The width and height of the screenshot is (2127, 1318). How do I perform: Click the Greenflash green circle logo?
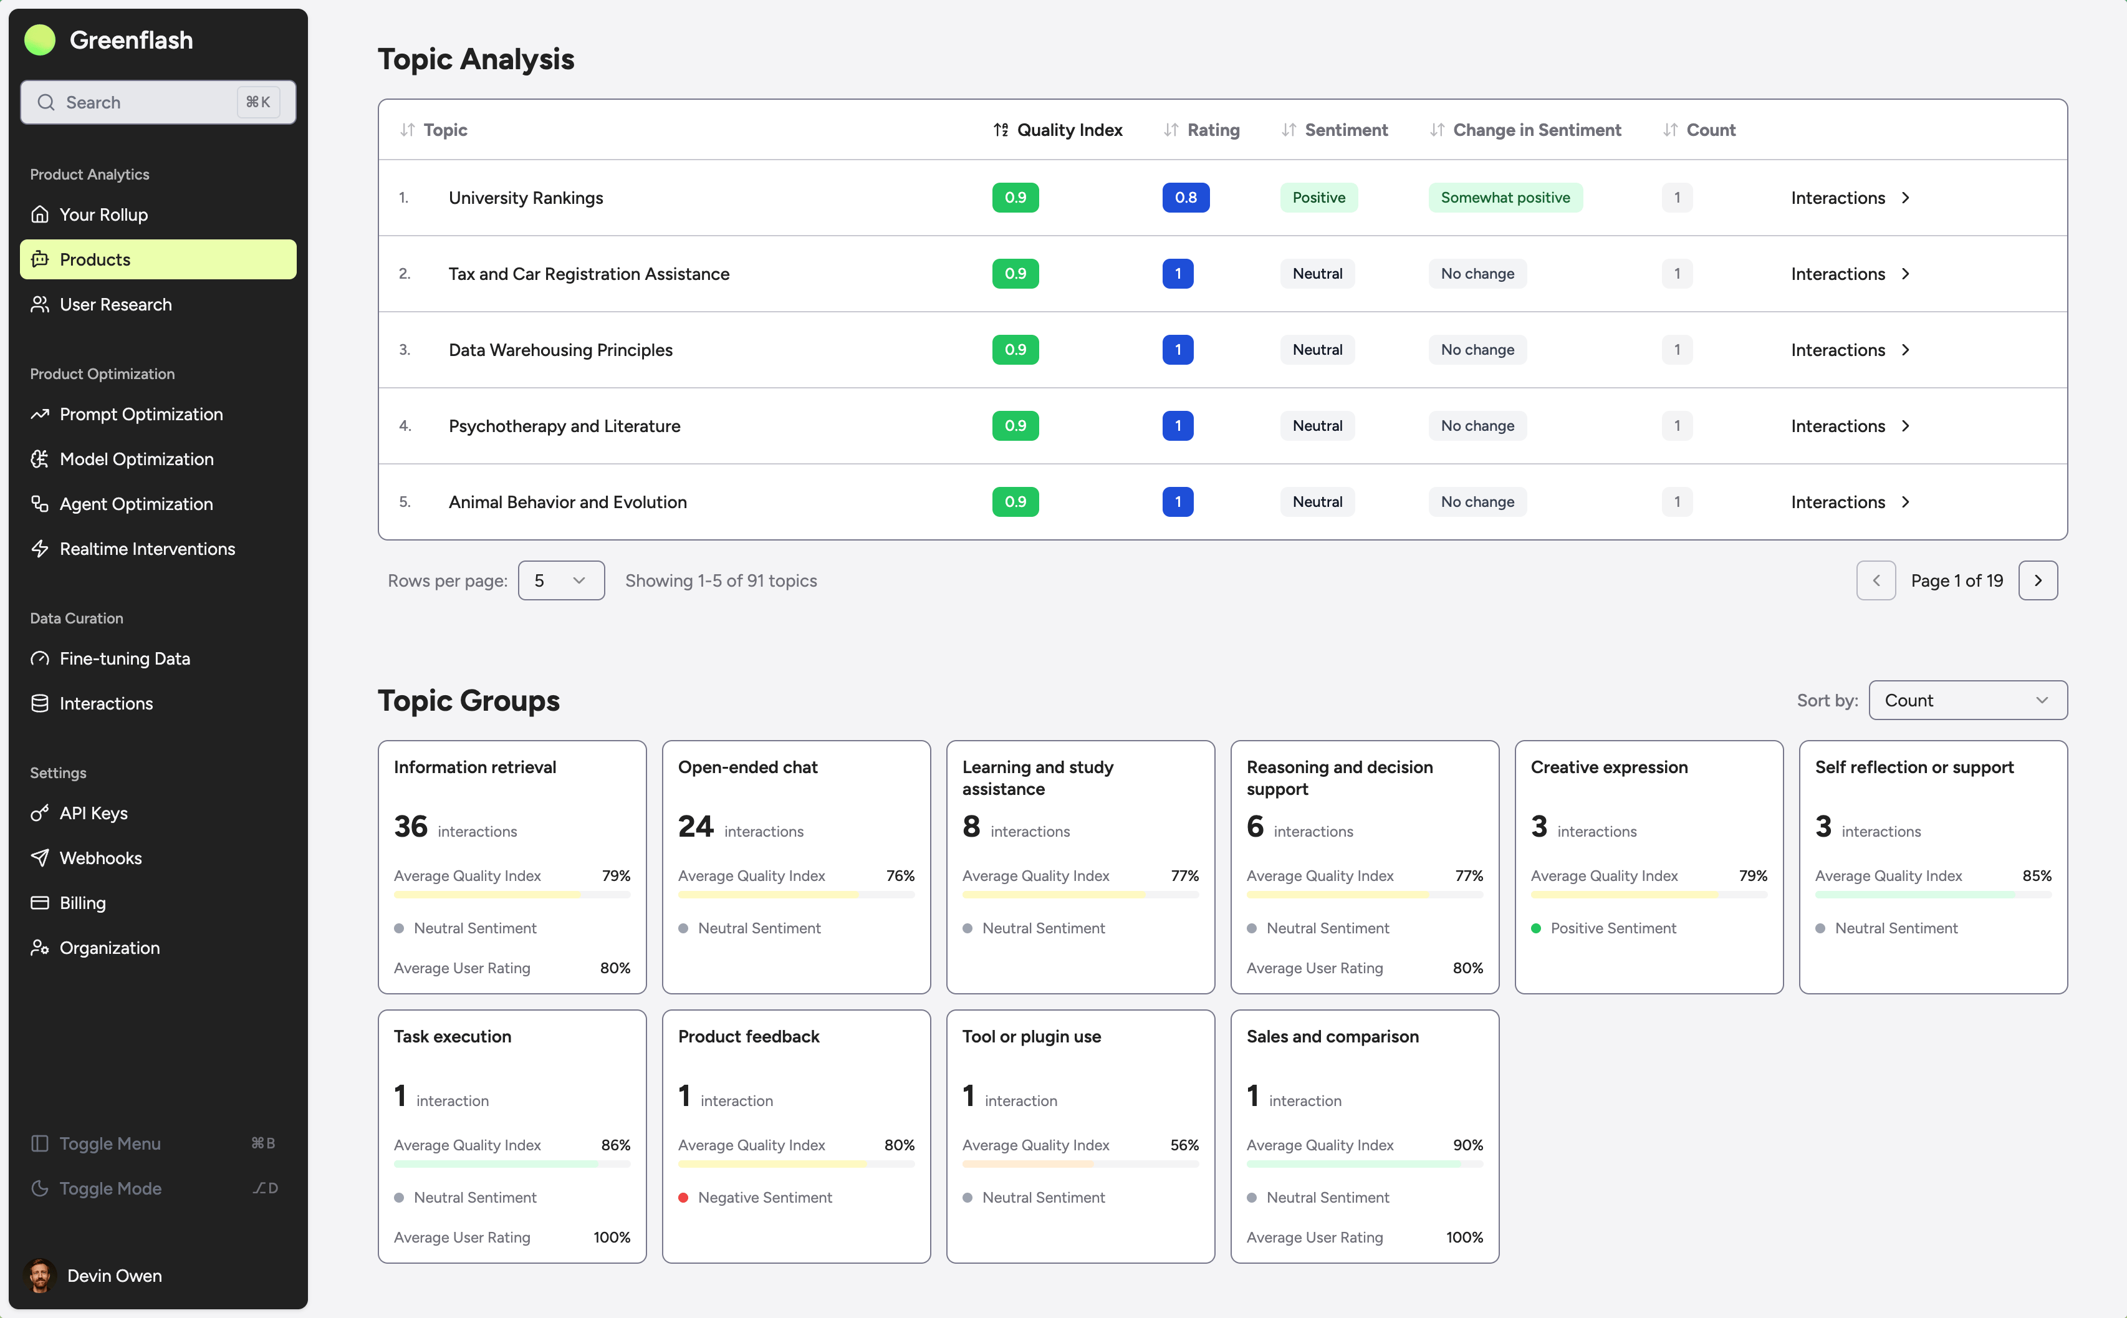pyautogui.click(x=40, y=40)
